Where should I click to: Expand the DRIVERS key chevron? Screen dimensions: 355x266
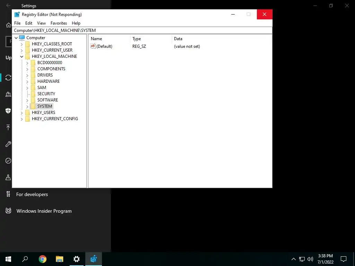[x=27, y=75]
